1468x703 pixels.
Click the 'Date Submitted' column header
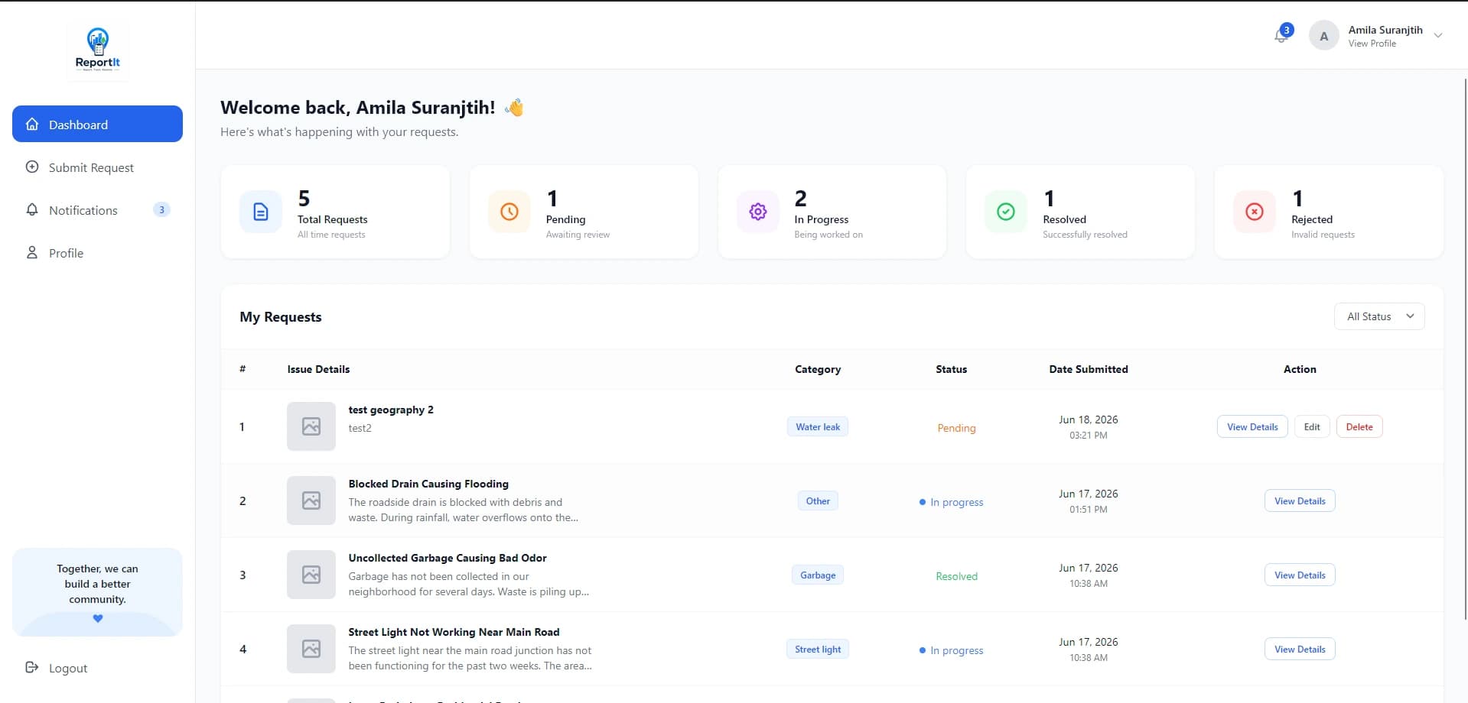click(1088, 369)
